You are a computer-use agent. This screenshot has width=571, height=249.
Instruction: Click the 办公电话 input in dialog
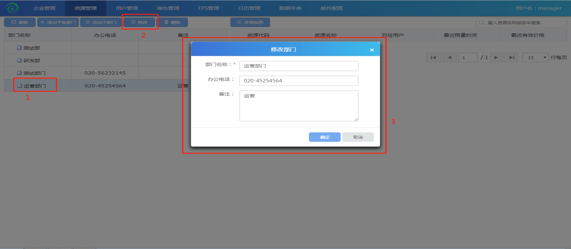[299, 81]
